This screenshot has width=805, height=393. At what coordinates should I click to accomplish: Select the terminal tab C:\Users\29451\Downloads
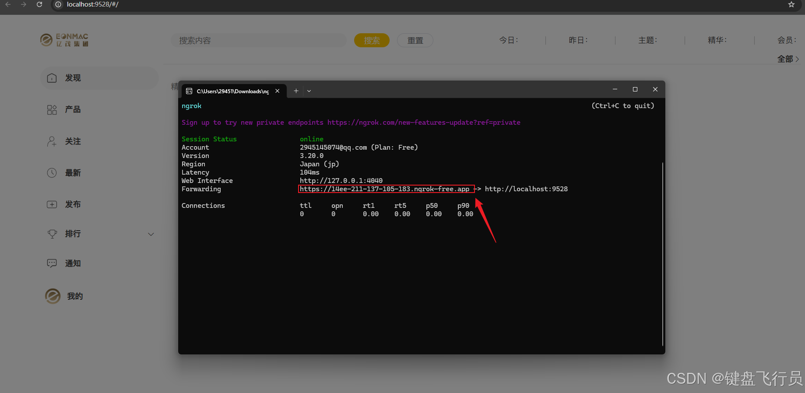(x=234, y=91)
